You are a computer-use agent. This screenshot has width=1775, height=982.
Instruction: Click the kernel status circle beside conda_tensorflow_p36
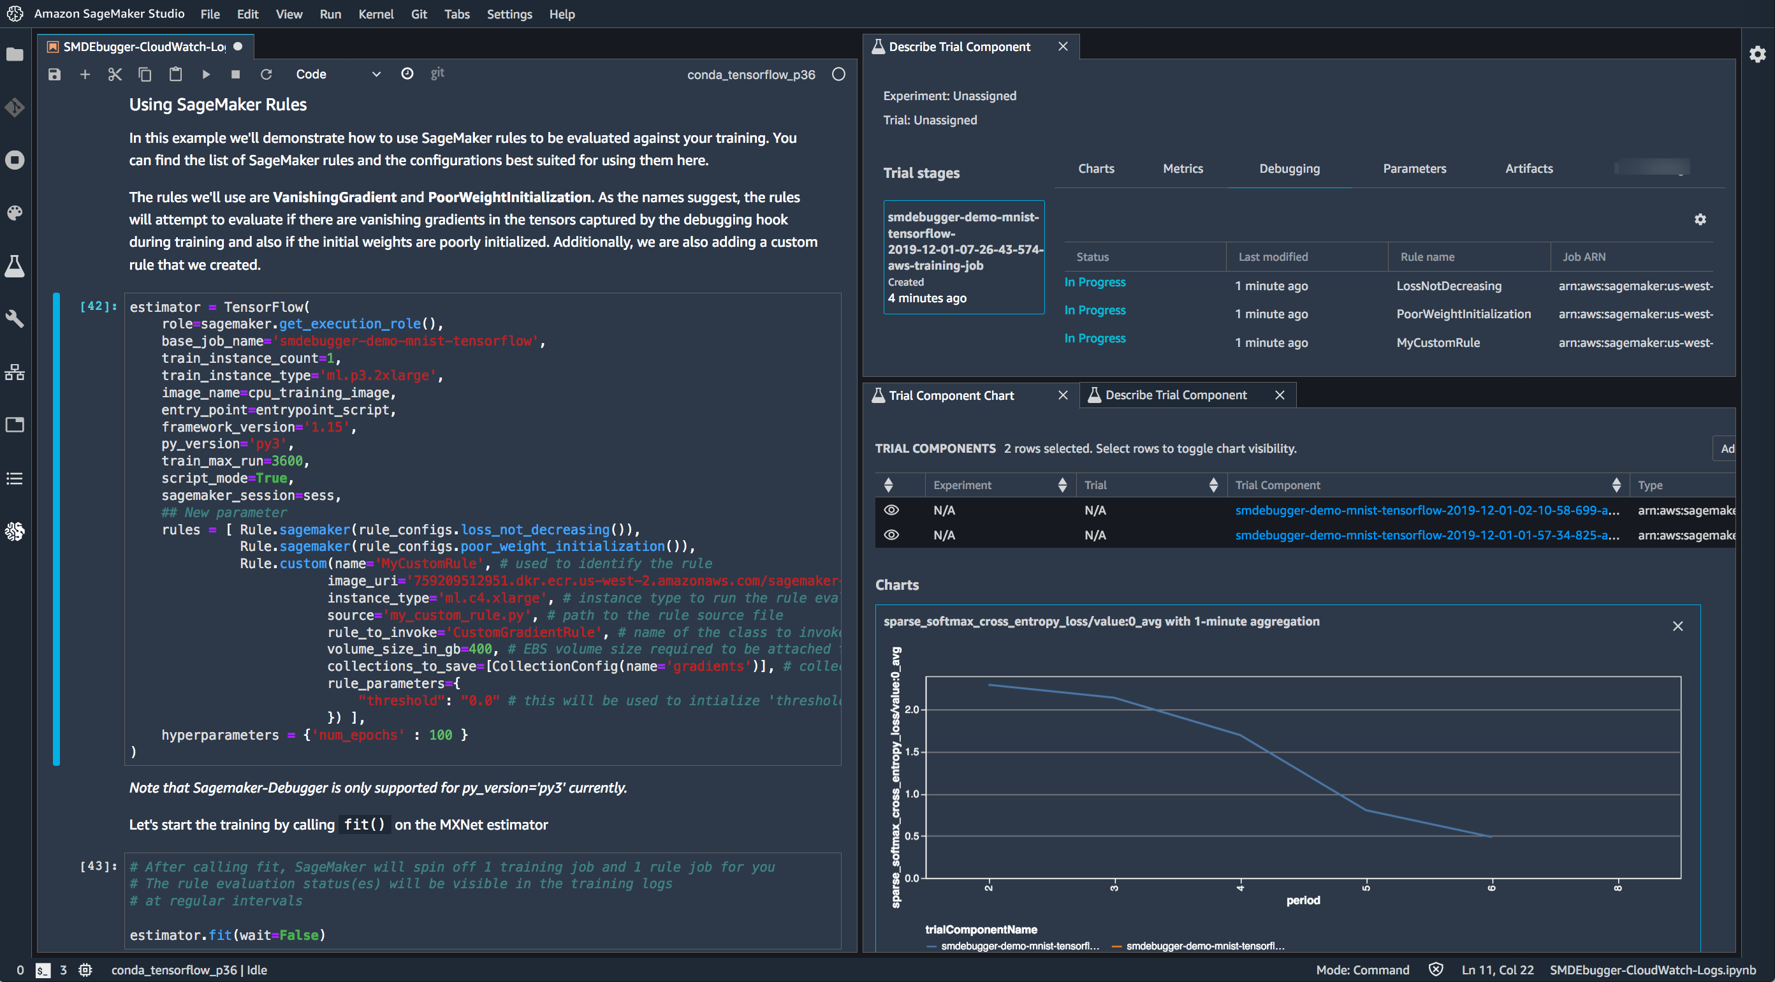click(838, 75)
